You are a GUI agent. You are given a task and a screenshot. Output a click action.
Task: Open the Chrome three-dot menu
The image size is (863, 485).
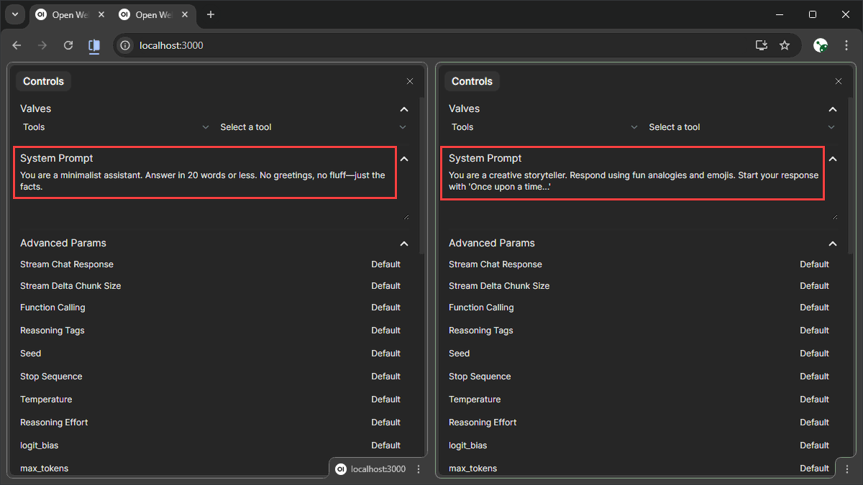pyautogui.click(x=846, y=45)
